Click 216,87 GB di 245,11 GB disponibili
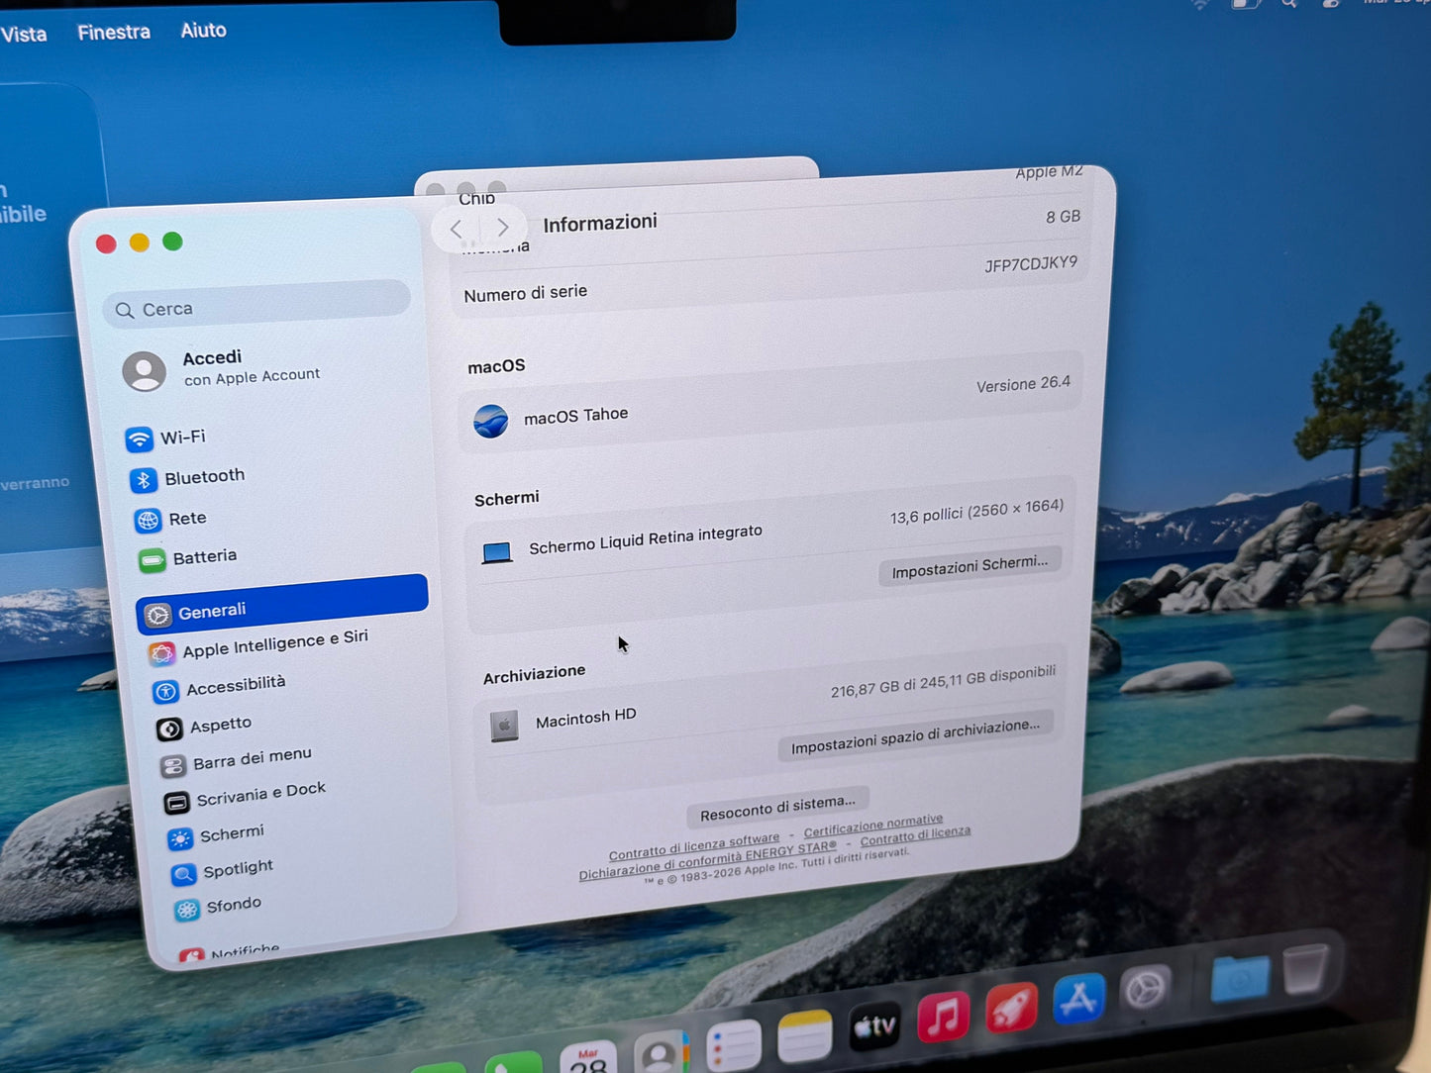The image size is (1431, 1073). pos(943,682)
